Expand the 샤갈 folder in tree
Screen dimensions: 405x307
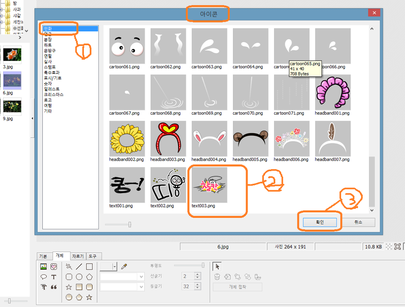[x=1, y=16]
